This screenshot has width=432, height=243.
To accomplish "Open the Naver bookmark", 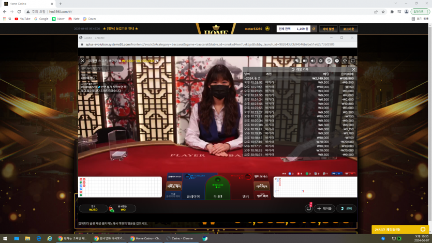I will 58,19.
